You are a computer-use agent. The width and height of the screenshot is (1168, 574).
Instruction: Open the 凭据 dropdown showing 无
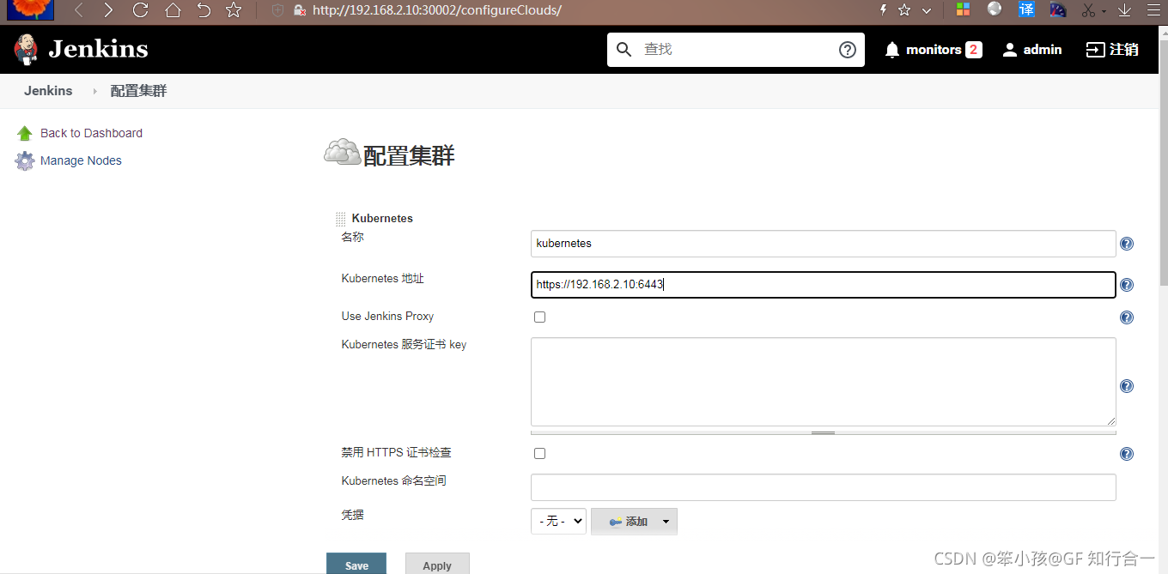pos(558,521)
